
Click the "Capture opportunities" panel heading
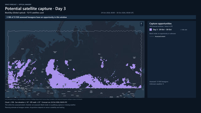pyautogui.click(x=160, y=24)
